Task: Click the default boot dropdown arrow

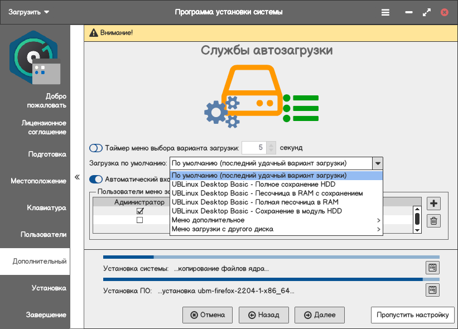Action: click(x=378, y=163)
